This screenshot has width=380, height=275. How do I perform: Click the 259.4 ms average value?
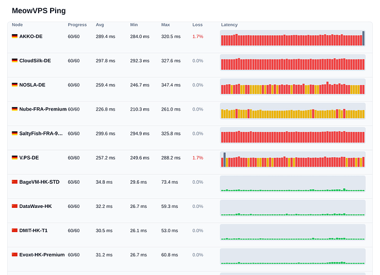click(105, 85)
